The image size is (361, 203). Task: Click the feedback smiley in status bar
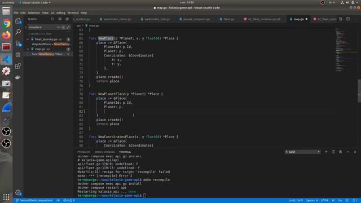pyautogui.click(x=347, y=201)
